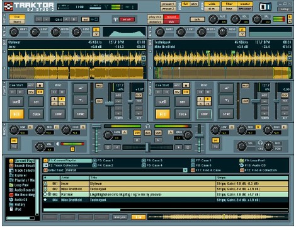The width and height of the screenshot is (296, 230).
Task: Skip deck A to previous cue
Action: click(x=13, y=92)
